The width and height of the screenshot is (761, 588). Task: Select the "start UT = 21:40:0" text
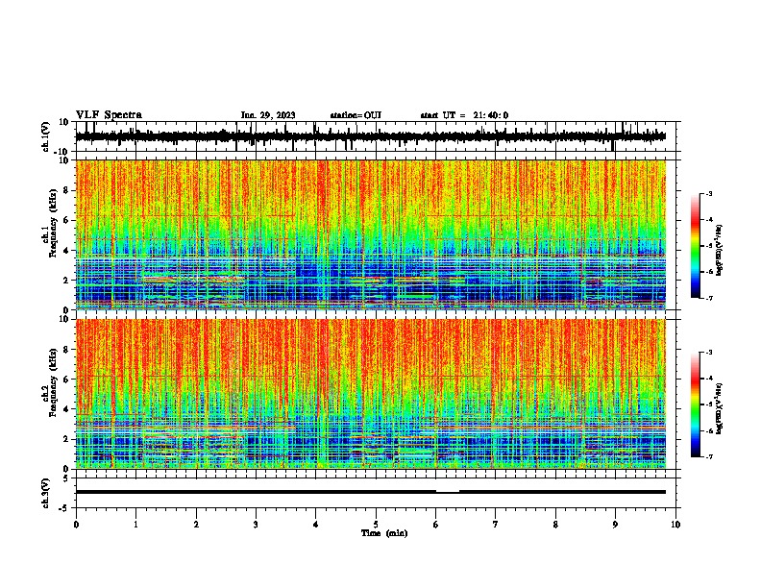(464, 115)
